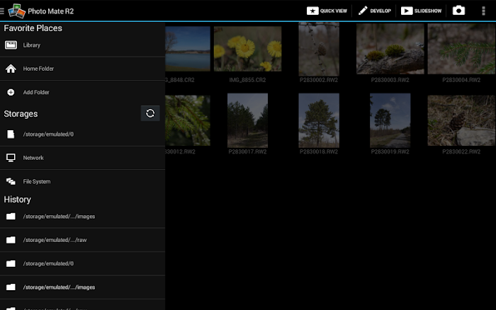This screenshot has width=496, height=310.
Task: Click the Photo Mate R2 title text
Action: point(50,11)
